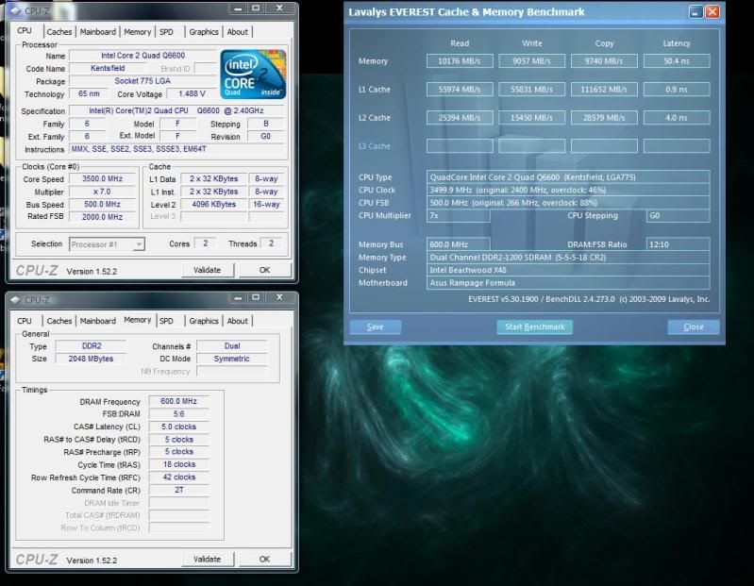This screenshot has width=754, height=586.
Task: Maximize the top CPU-Z window
Action: (257, 8)
